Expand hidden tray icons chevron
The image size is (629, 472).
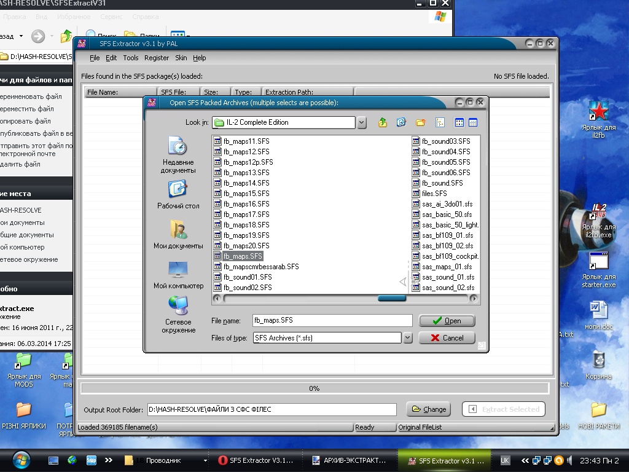coord(525,460)
